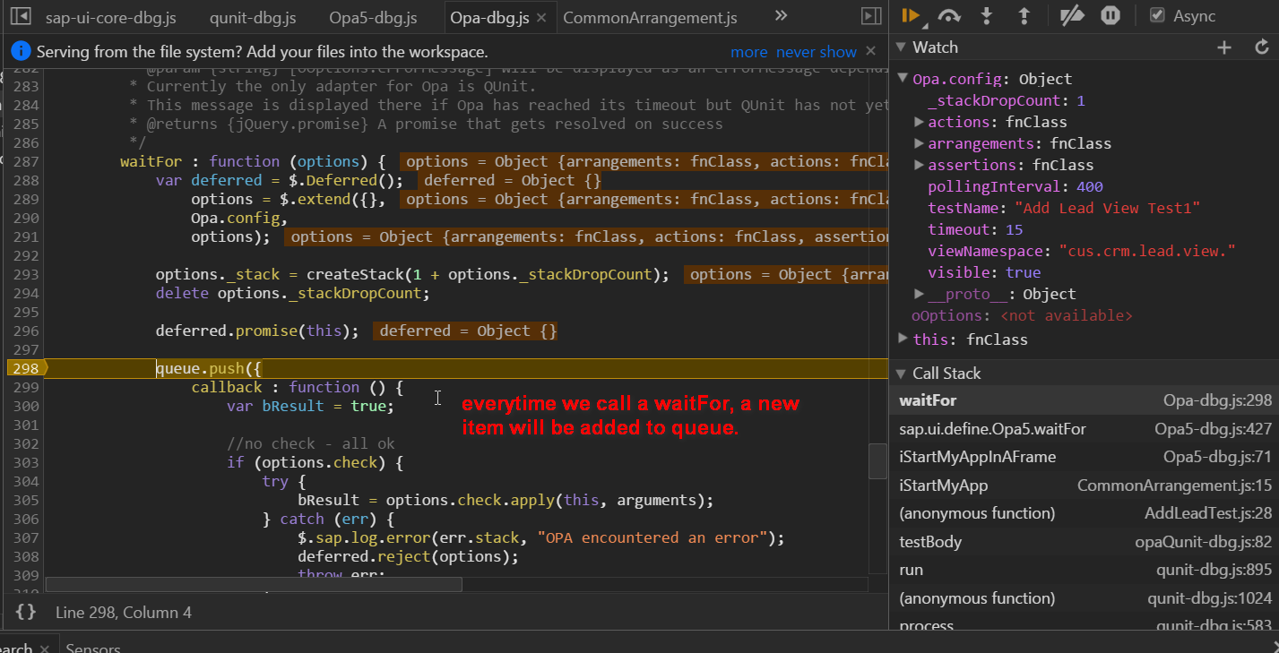Close the Opa-dbg.js tab
Screen dimensions: 1279x653
pyautogui.click(x=543, y=17)
